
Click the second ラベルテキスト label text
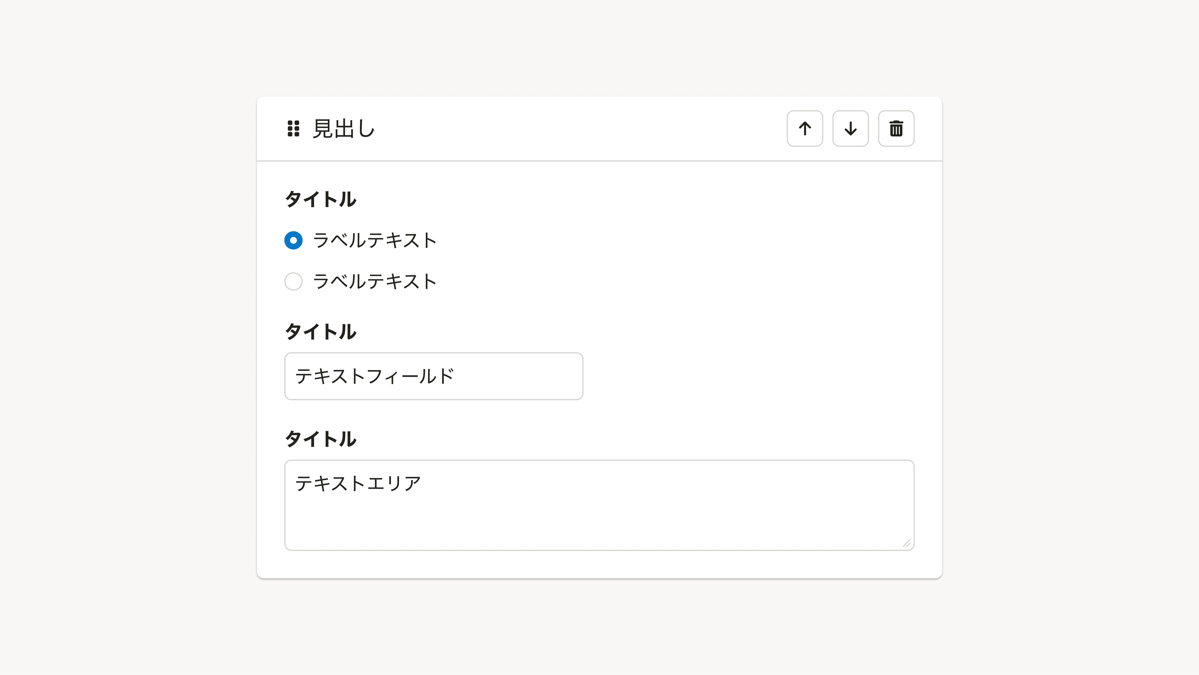[x=375, y=281]
